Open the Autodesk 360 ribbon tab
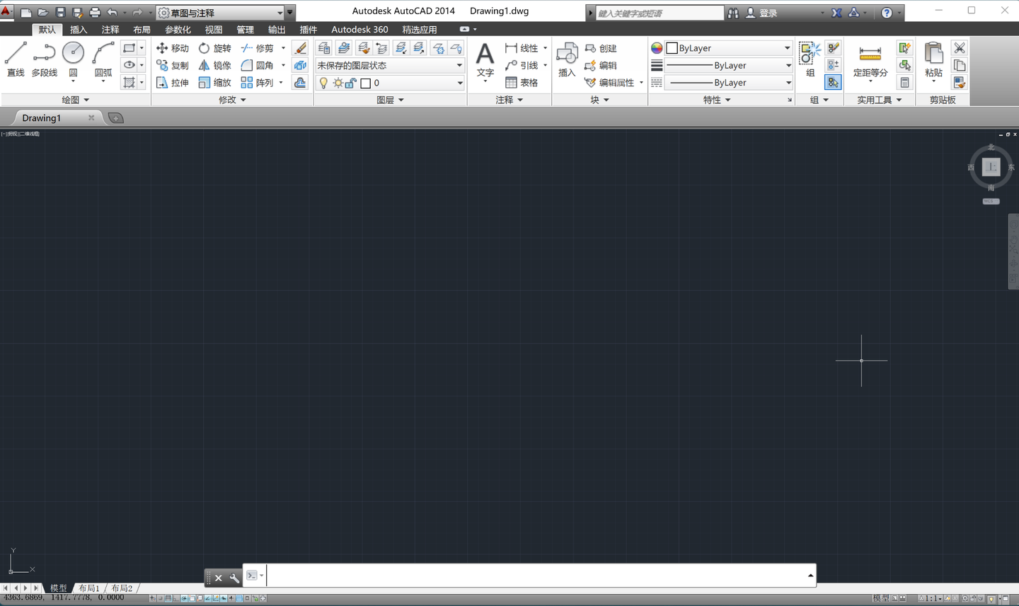The image size is (1019, 606). (x=359, y=30)
